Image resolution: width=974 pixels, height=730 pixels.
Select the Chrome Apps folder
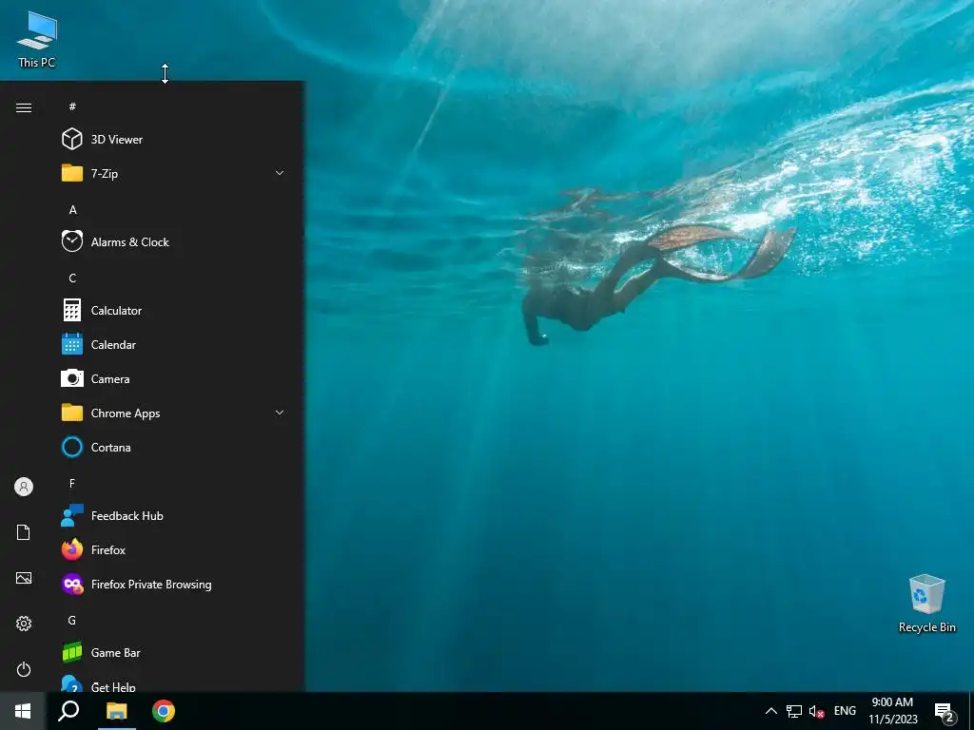[x=176, y=413]
